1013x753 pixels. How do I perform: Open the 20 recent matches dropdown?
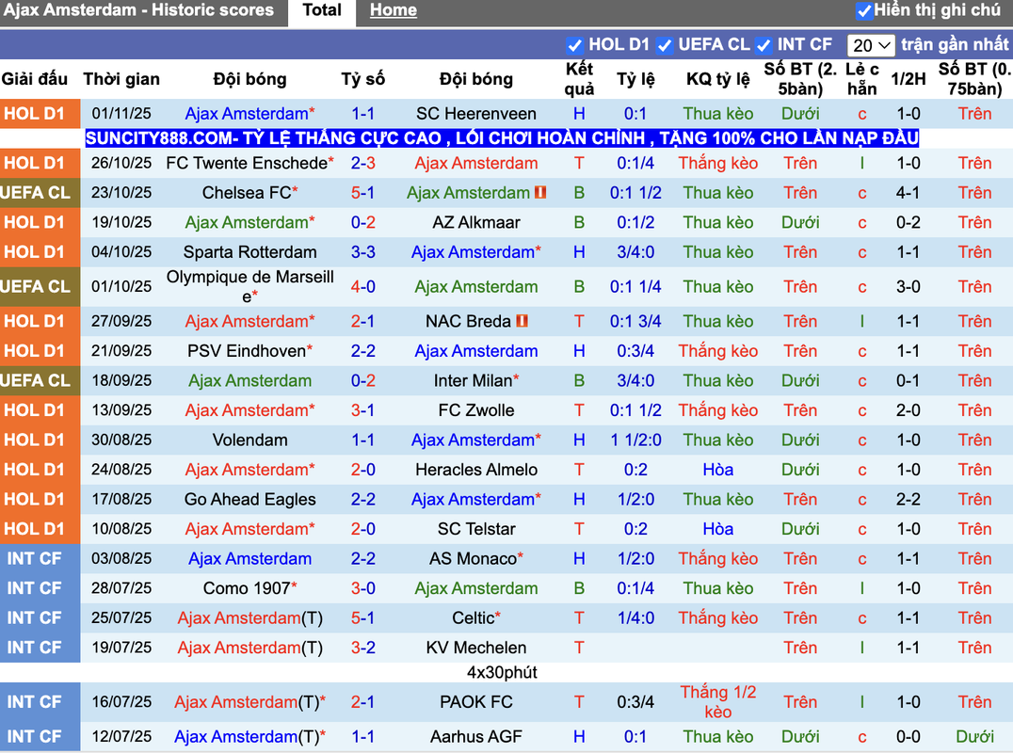pyautogui.click(x=871, y=45)
